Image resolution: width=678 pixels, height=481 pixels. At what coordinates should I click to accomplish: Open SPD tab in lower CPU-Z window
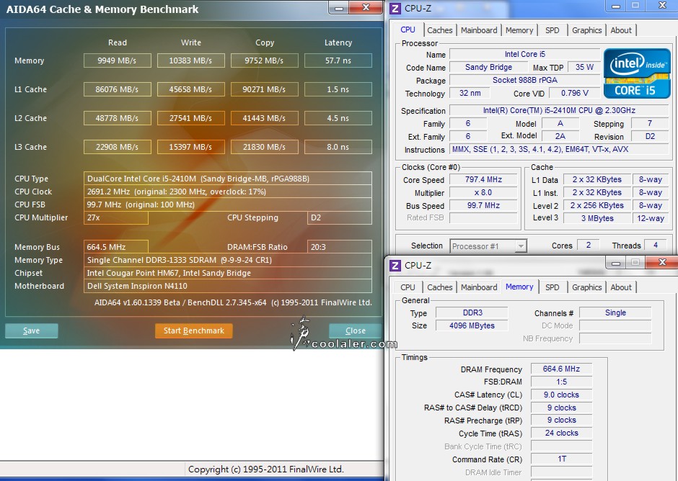coord(552,287)
